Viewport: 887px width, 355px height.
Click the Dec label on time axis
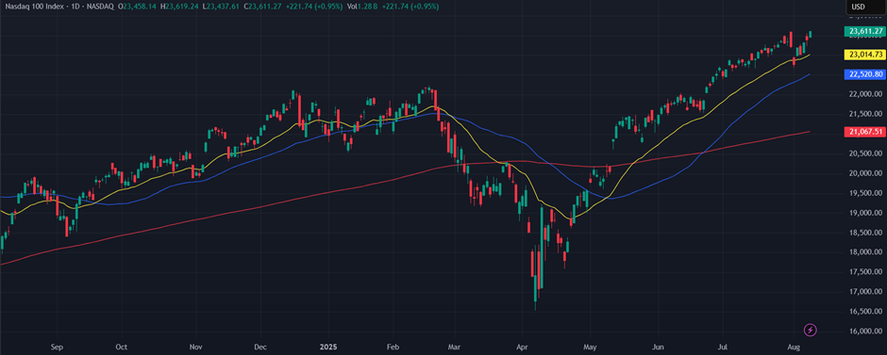(260, 347)
